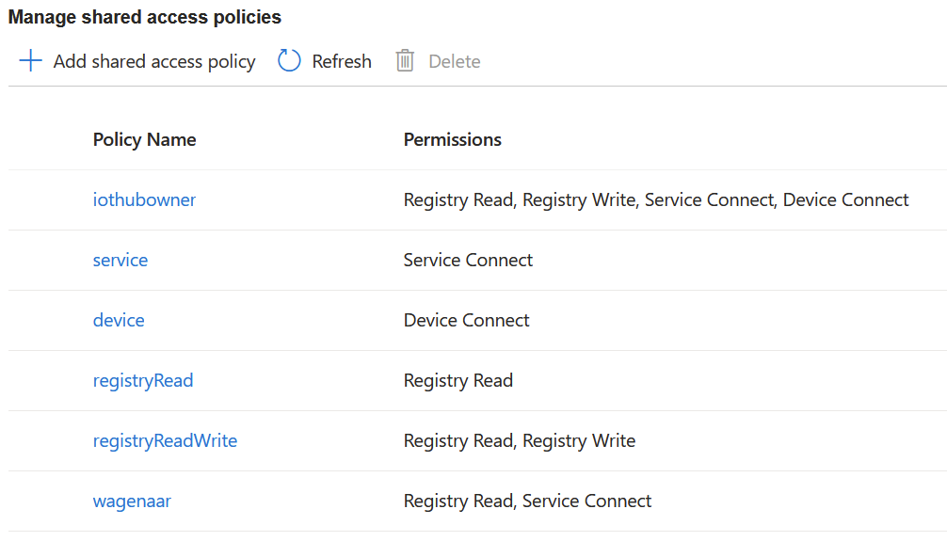Screen dimensions: 947x557
Task: Open the registryReadWrite policy
Action: [165, 441]
